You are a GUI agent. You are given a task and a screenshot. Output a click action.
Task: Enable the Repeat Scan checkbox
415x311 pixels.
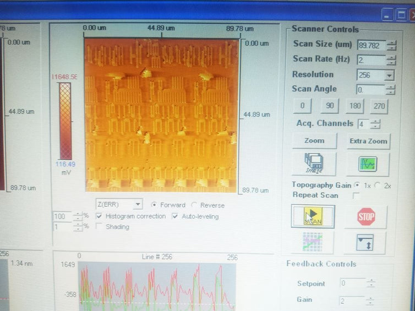click(356, 195)
